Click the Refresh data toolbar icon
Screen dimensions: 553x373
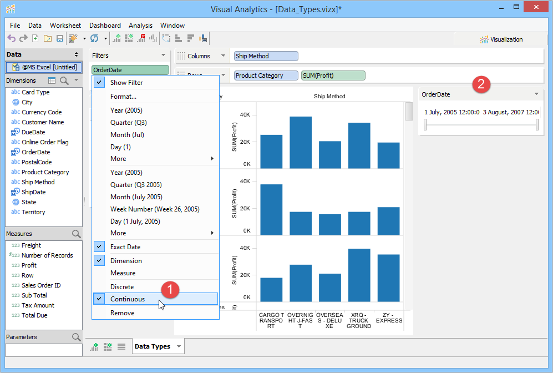[94, 39]
